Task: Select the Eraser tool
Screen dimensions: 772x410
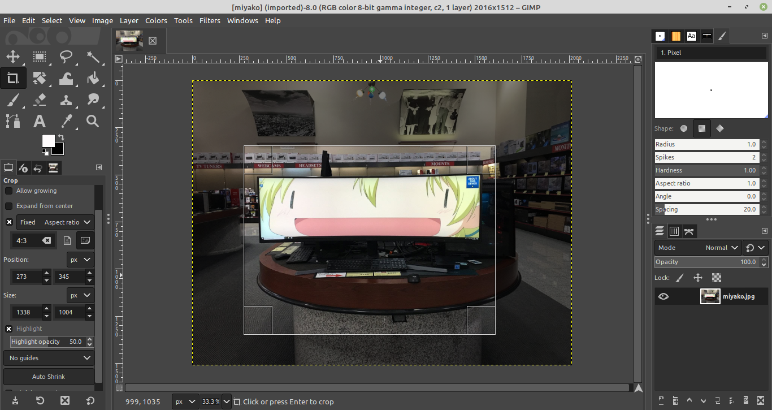Action: (x=39, y=100)
